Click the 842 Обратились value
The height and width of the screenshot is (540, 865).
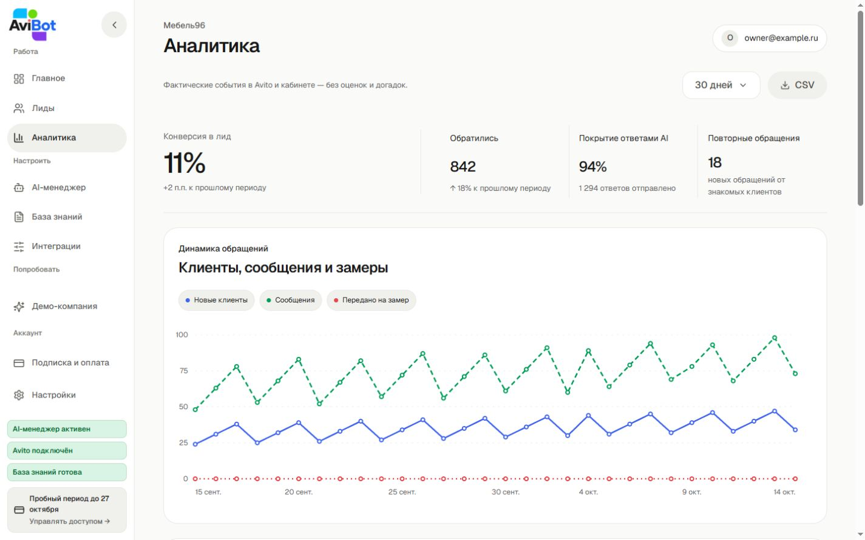pyautogui.click(x=463, y=167)
